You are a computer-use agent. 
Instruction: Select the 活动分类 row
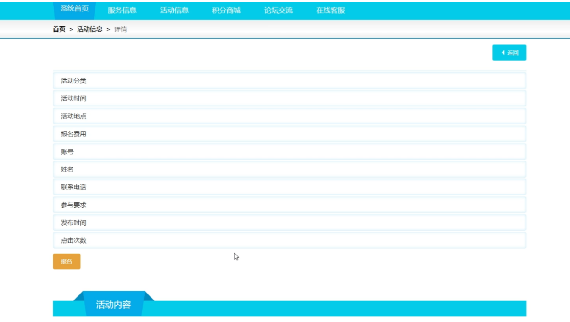coord(290,81)
